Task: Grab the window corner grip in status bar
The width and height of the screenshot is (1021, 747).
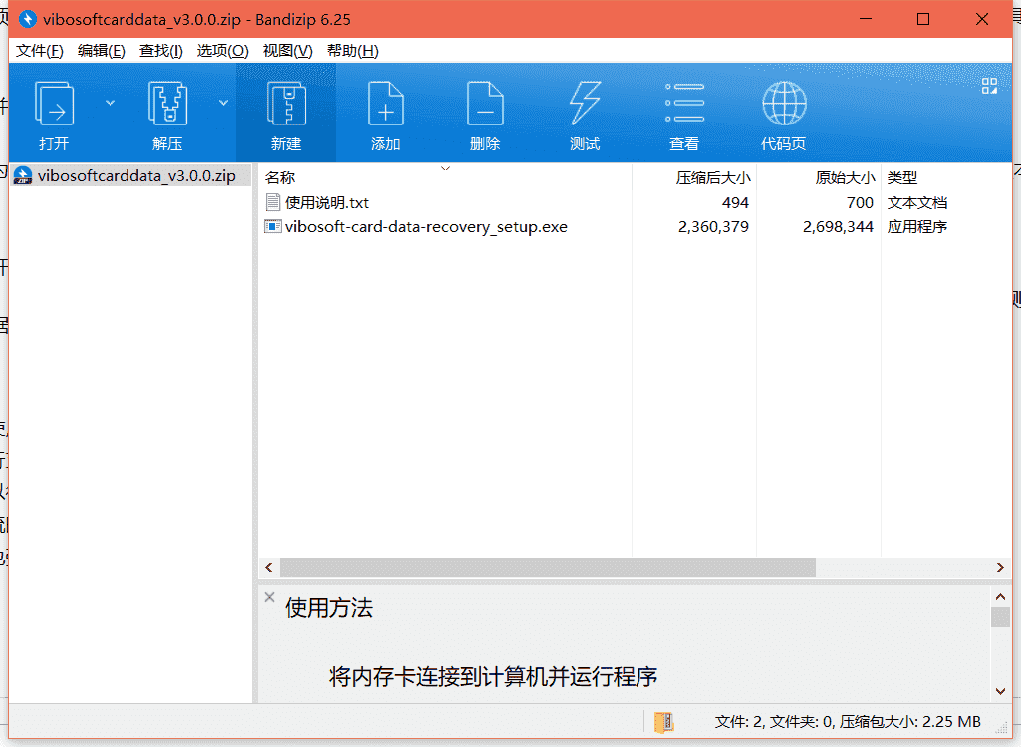Action: tap(1001, 729)
